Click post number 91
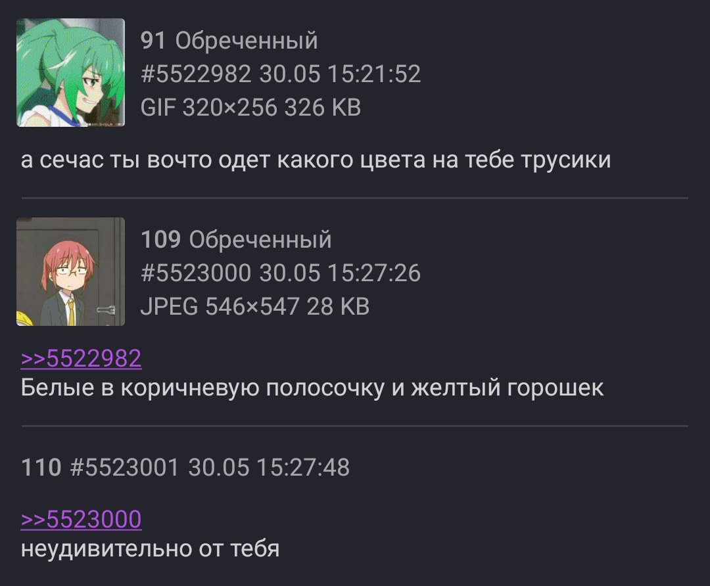This screenshot has height=586, width=710. pos(153,41)
